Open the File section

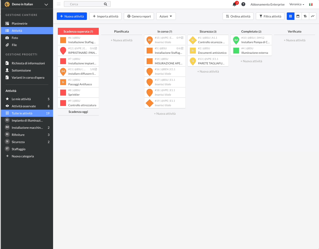15,45
